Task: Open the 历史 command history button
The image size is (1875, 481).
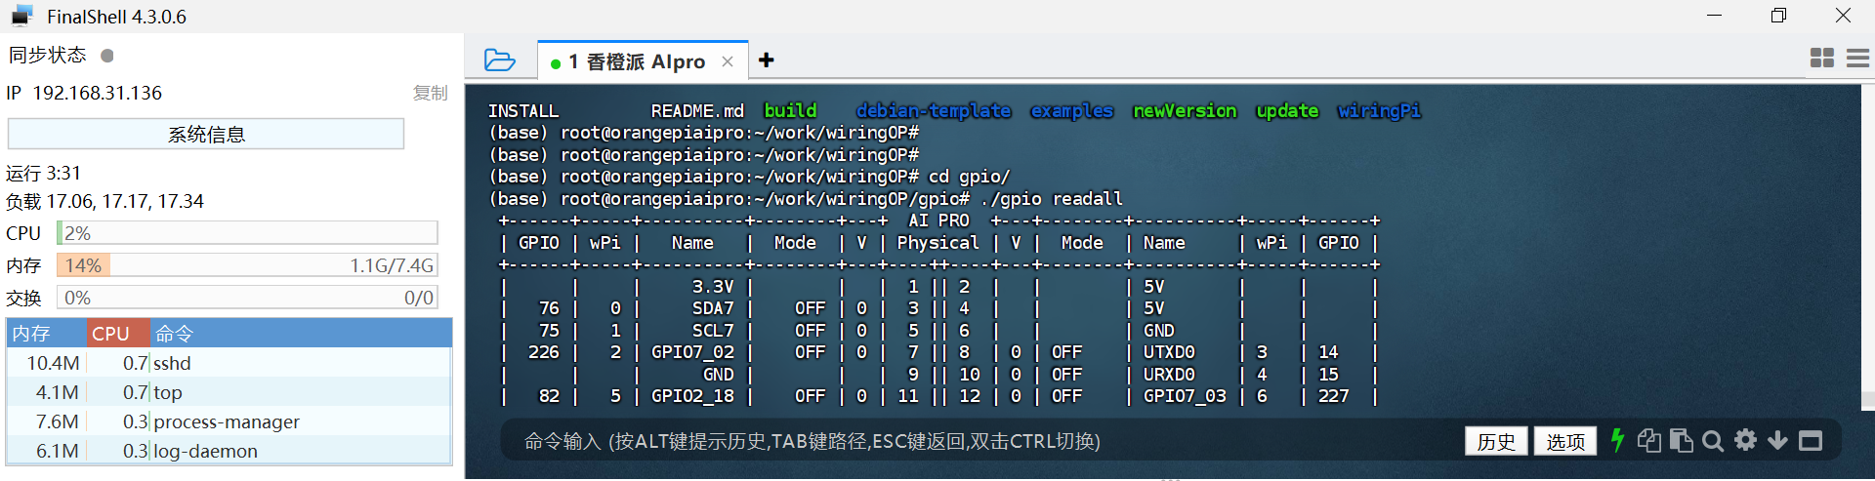Action: [x=1496, y=441]
